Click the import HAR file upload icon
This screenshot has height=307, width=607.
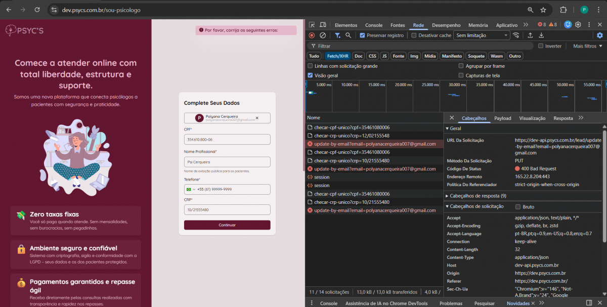tap(530, 35)
